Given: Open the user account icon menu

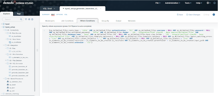Looking at the screenshot, I should tap(209, 3).
